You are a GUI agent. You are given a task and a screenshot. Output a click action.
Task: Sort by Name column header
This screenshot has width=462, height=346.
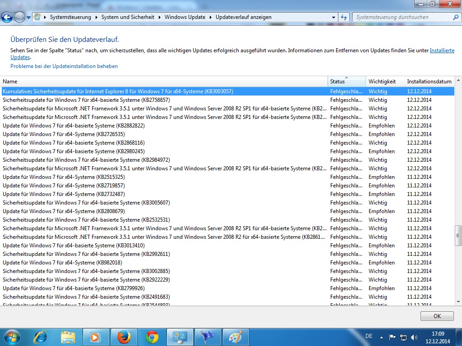pyautogui.click(x=164, y=82)
